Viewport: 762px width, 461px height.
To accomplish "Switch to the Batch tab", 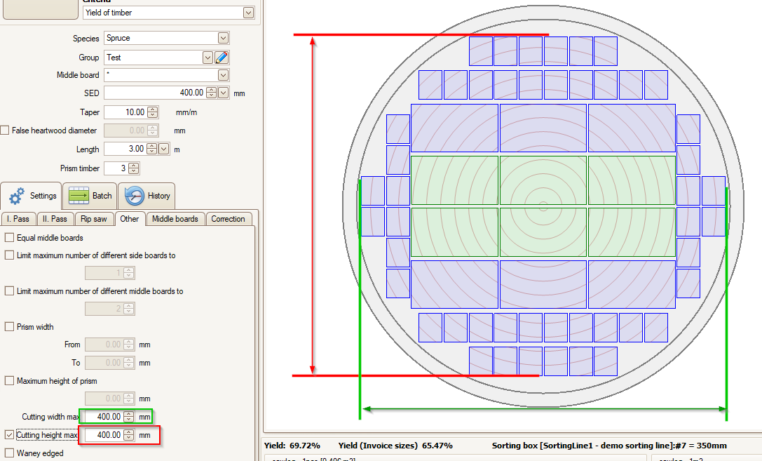I will (x=90, y=196).
